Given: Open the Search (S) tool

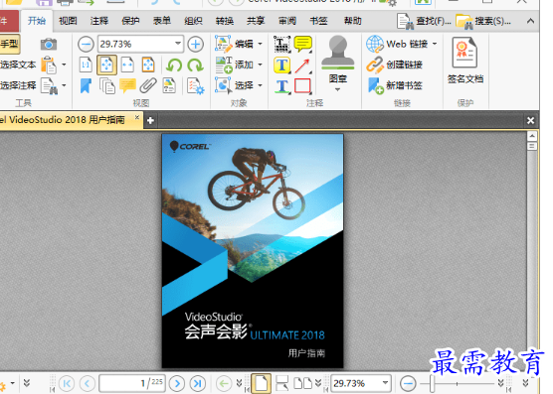Looking at the screenshot, I should [483, 21].
